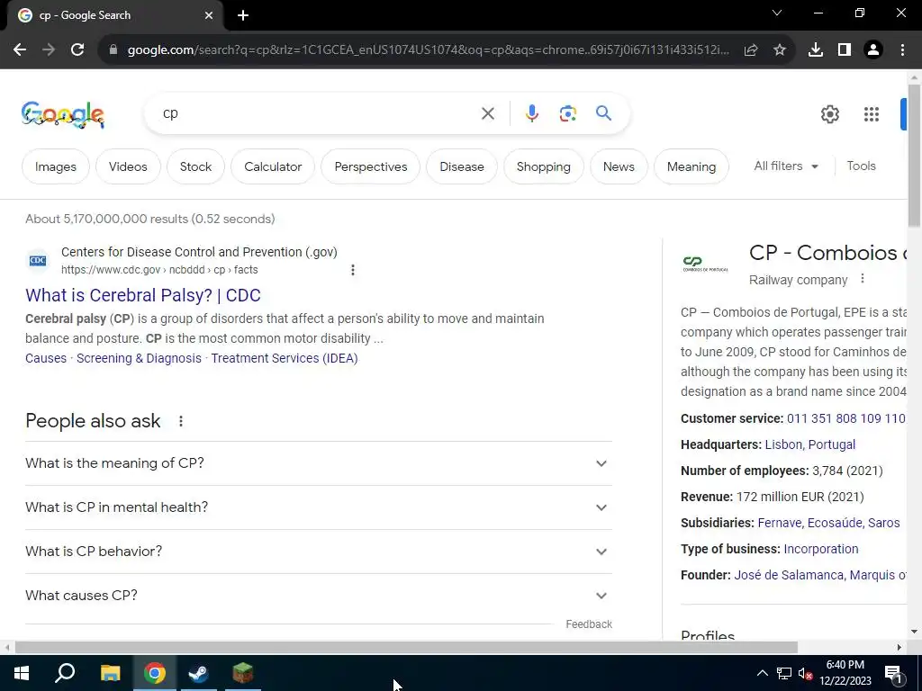
Task: Open a new Chrome tab
Action: [243, 16]
